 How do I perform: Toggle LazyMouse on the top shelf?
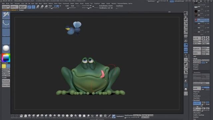click(119, 6)
